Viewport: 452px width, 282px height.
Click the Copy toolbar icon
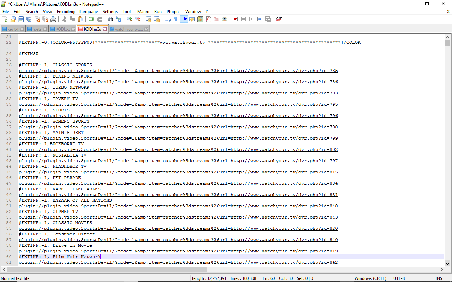tap(72, 19)
